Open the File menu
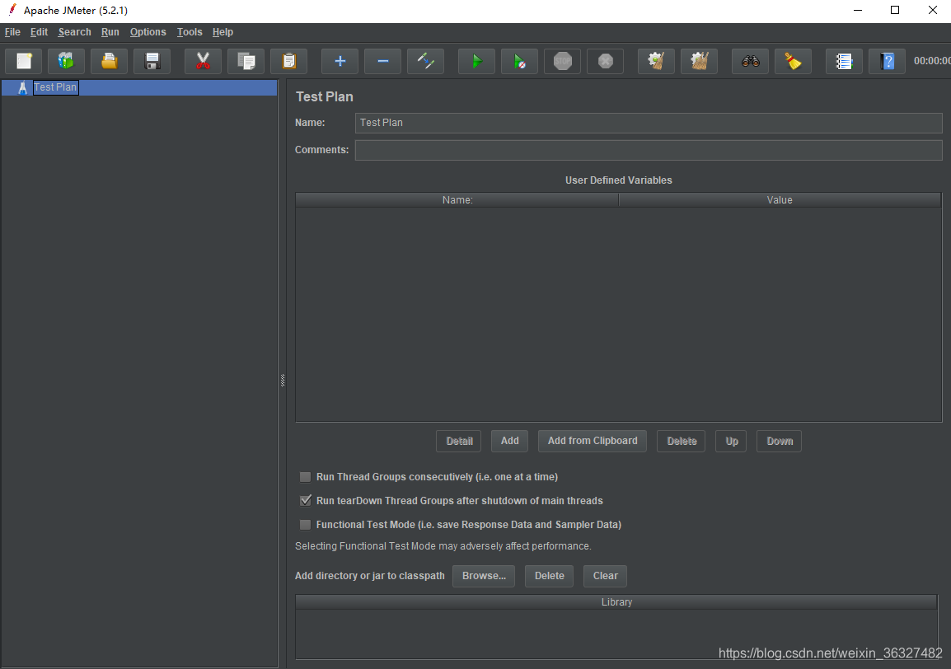The image size is (951, 669). pyautogui.click(x=12, y=32)
